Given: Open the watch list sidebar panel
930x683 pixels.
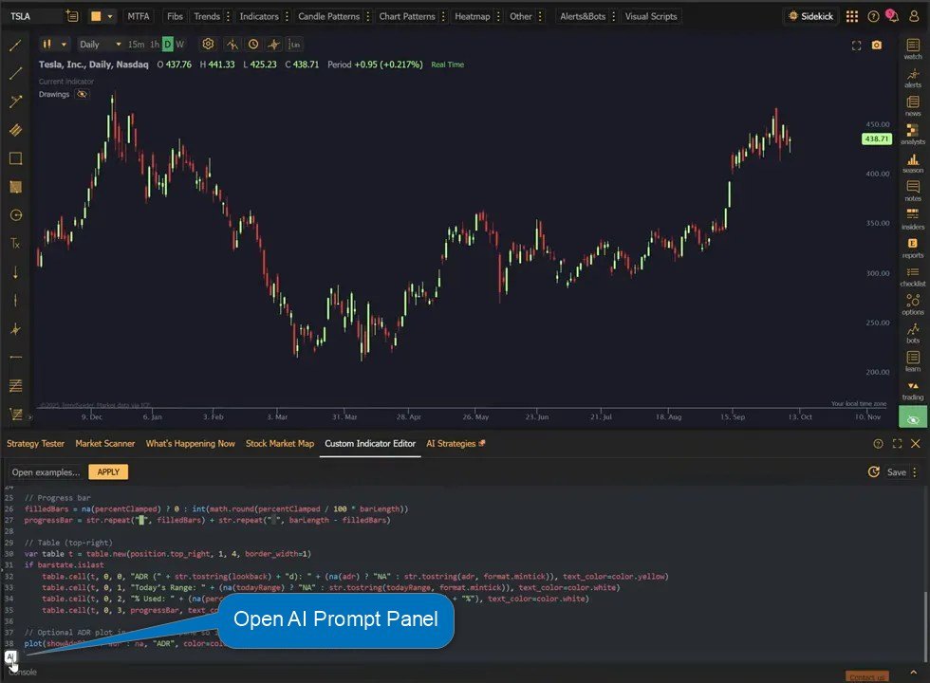Looking at the screenshot, I should point(913,48).
